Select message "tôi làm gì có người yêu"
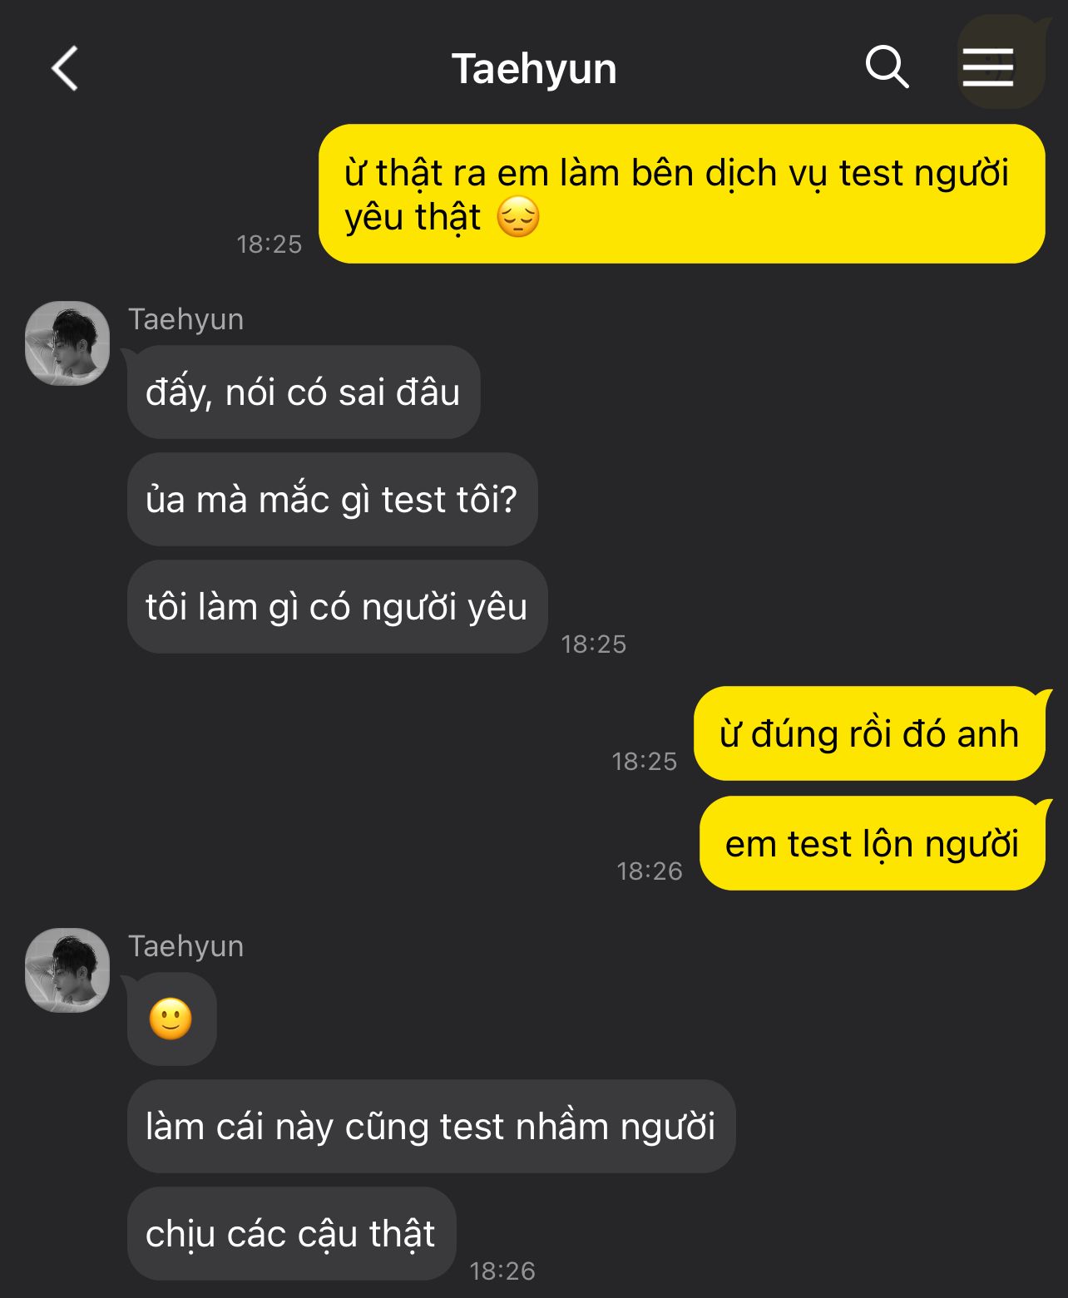This screenshot has width=1068, height=1298. click(x=337, y=606)
